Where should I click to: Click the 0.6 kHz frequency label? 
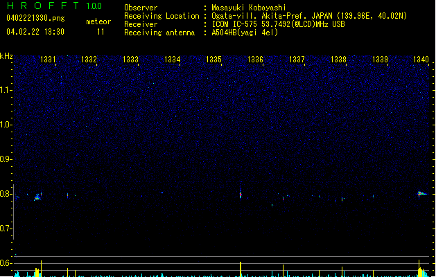tap(6, 263)
